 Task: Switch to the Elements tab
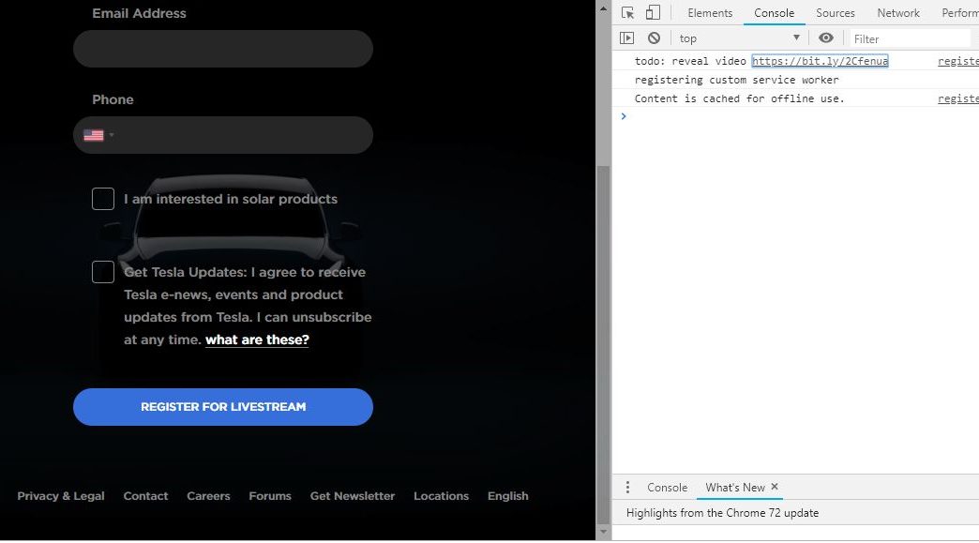coord(710,13)
